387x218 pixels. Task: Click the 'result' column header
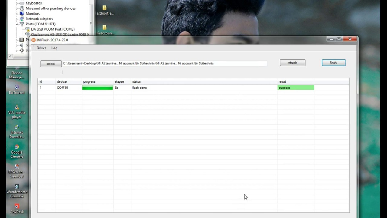pos(296,82)
